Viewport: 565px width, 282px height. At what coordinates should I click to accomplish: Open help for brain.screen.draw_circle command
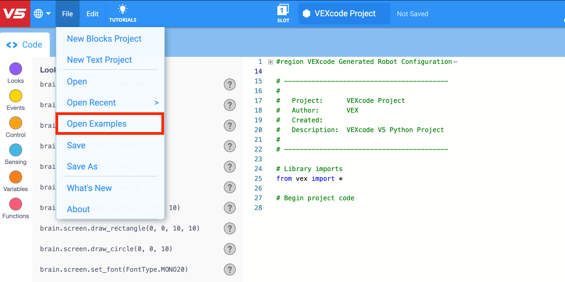[x=230, y=249]
